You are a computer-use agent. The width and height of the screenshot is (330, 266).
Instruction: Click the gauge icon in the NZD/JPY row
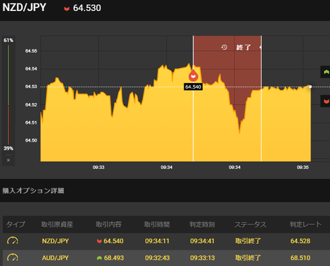12,241
